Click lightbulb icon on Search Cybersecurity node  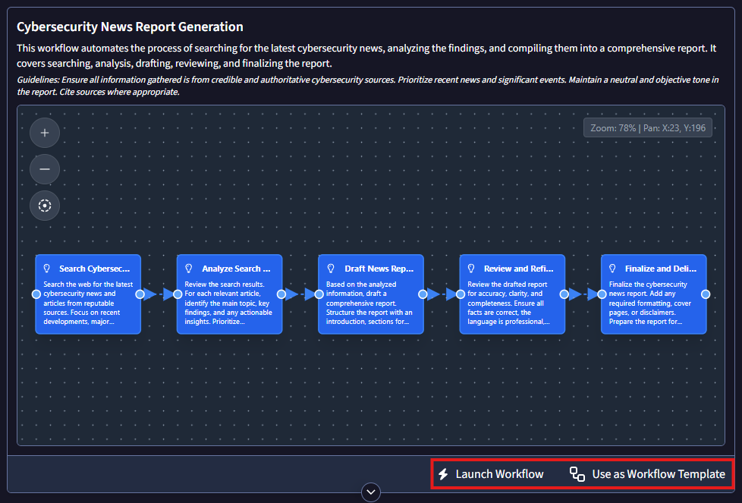[x=47, y=269]
